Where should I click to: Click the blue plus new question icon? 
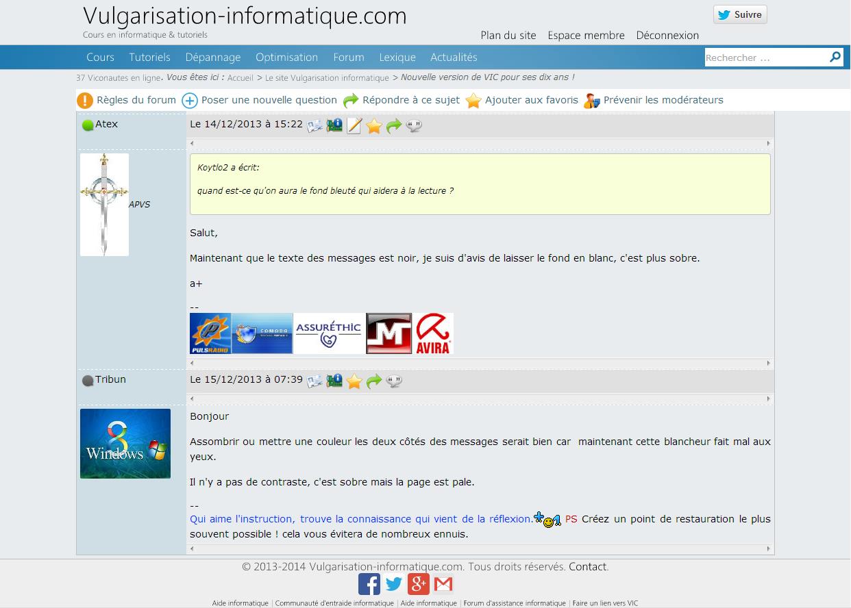tap(190, 101)
